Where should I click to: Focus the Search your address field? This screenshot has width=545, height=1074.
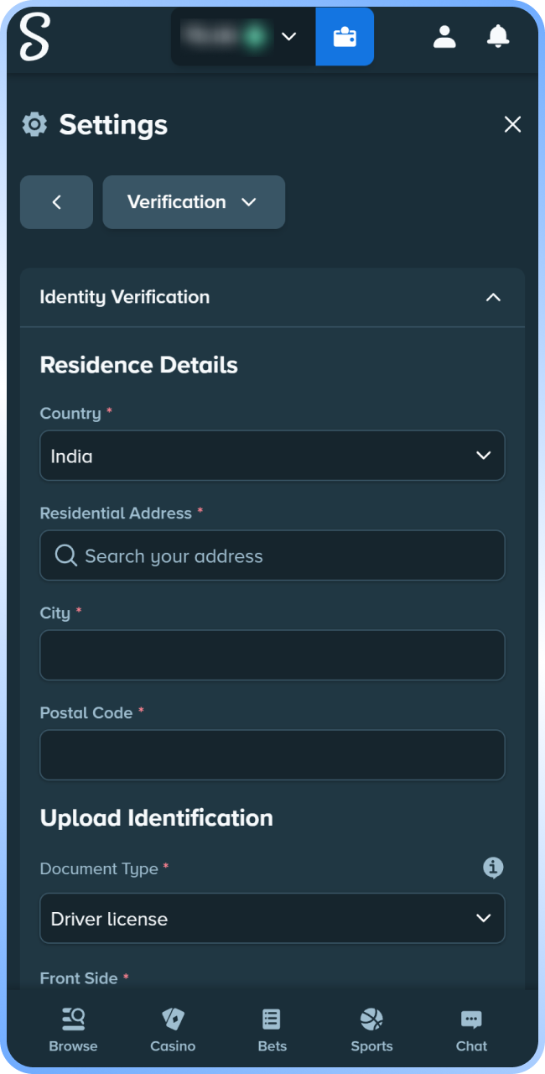click(272, 555)
